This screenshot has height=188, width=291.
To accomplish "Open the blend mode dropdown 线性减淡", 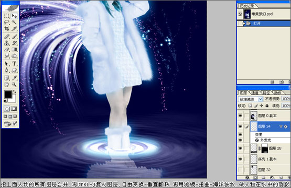I will pyautogui.click(x=250, y=99).
